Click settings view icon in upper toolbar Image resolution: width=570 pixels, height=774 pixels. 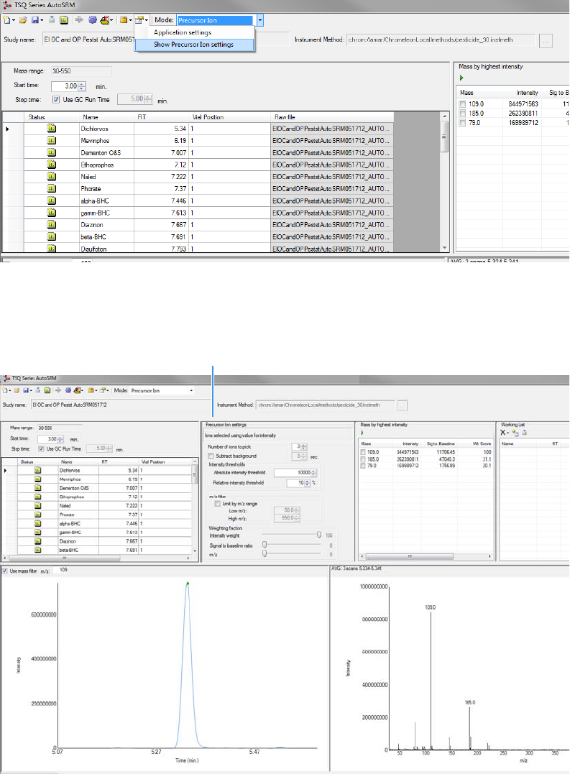[x=139, y=20]
